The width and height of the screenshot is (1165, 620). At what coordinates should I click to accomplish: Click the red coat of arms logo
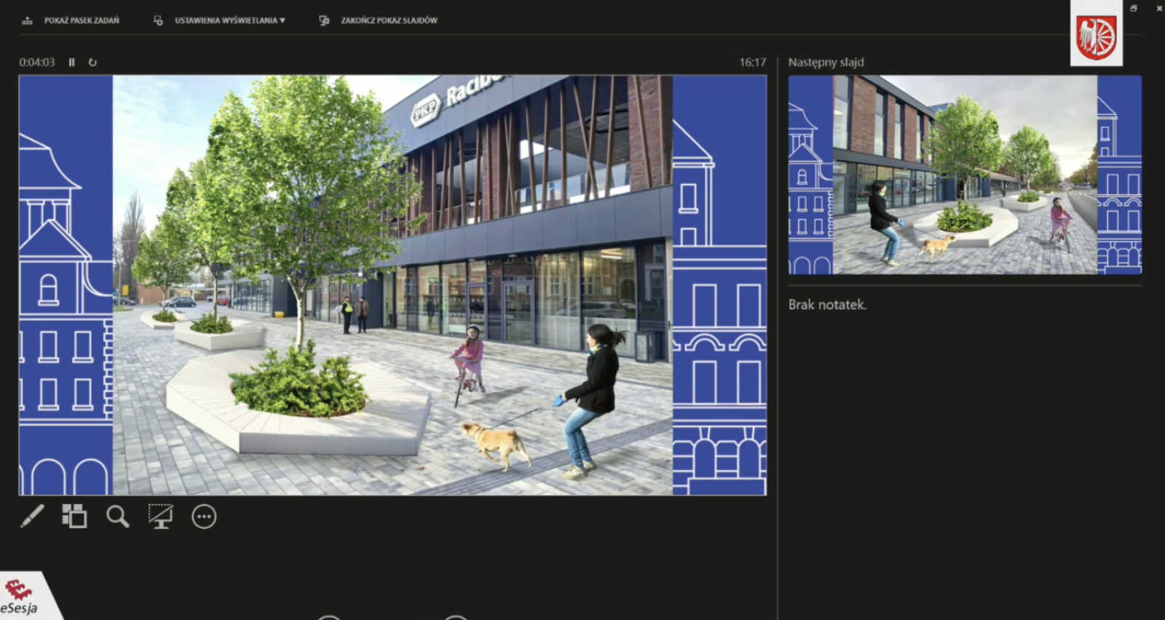(x=1096, y=36)
